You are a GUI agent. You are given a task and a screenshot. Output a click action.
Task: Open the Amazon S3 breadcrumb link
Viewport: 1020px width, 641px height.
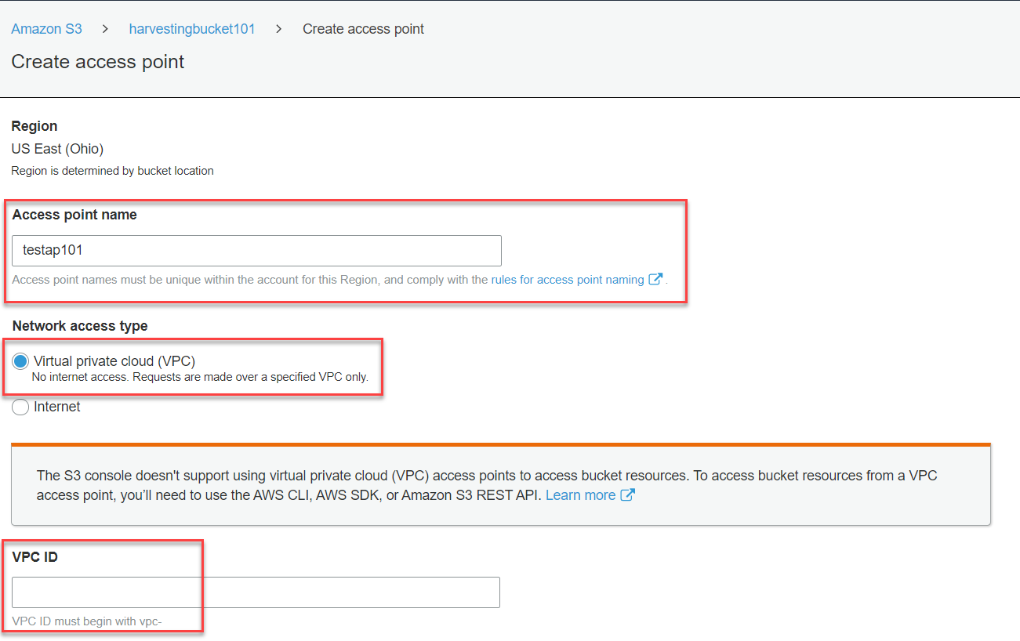(x=46, y=29)
